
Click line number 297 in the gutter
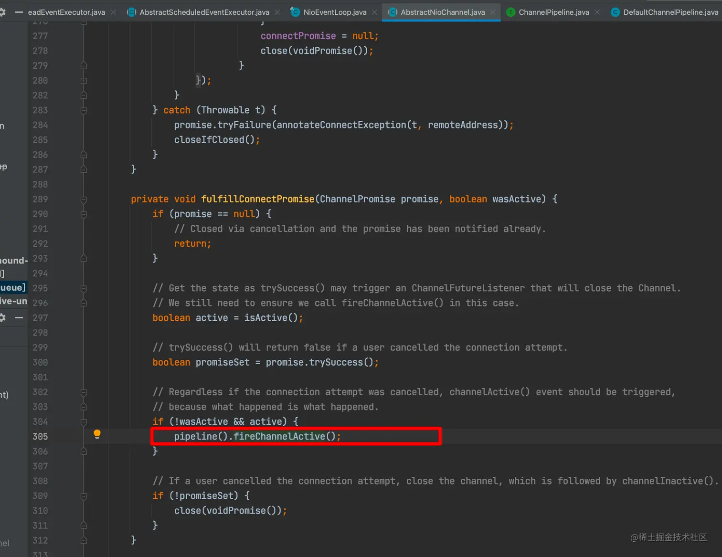[x=40, y=318]
